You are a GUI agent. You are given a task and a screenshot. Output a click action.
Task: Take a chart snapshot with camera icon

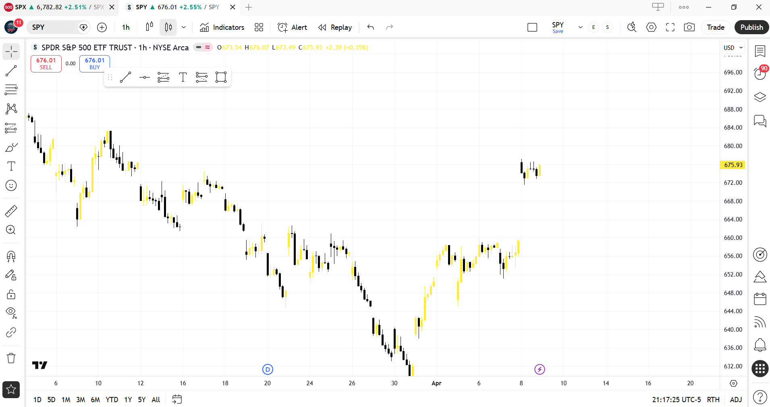(689, 27)
